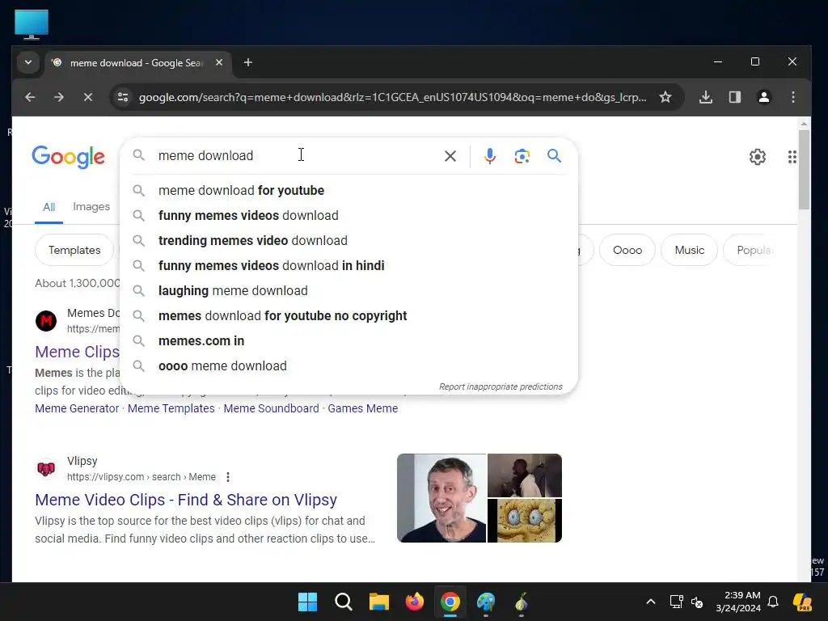Open Google quick settings gear
The height and width of the screenshot is (621, 828).
[757, 157]
